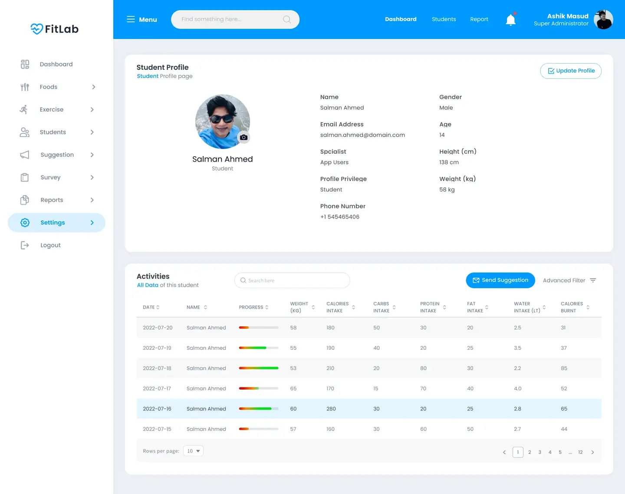Expand the Foods submenu chevron

(x=93, y=87)
